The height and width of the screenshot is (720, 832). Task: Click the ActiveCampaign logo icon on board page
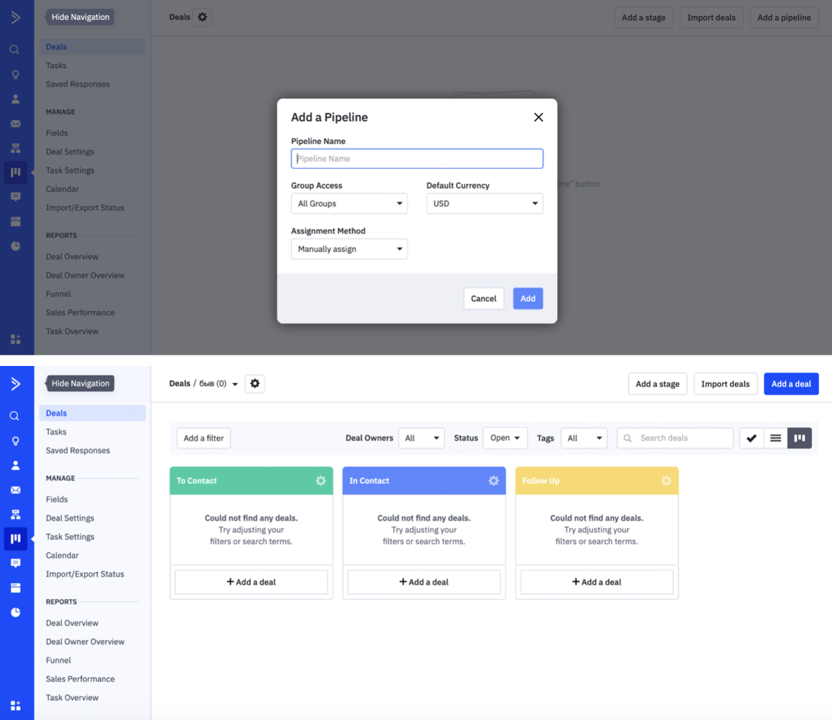pos(16,384)
